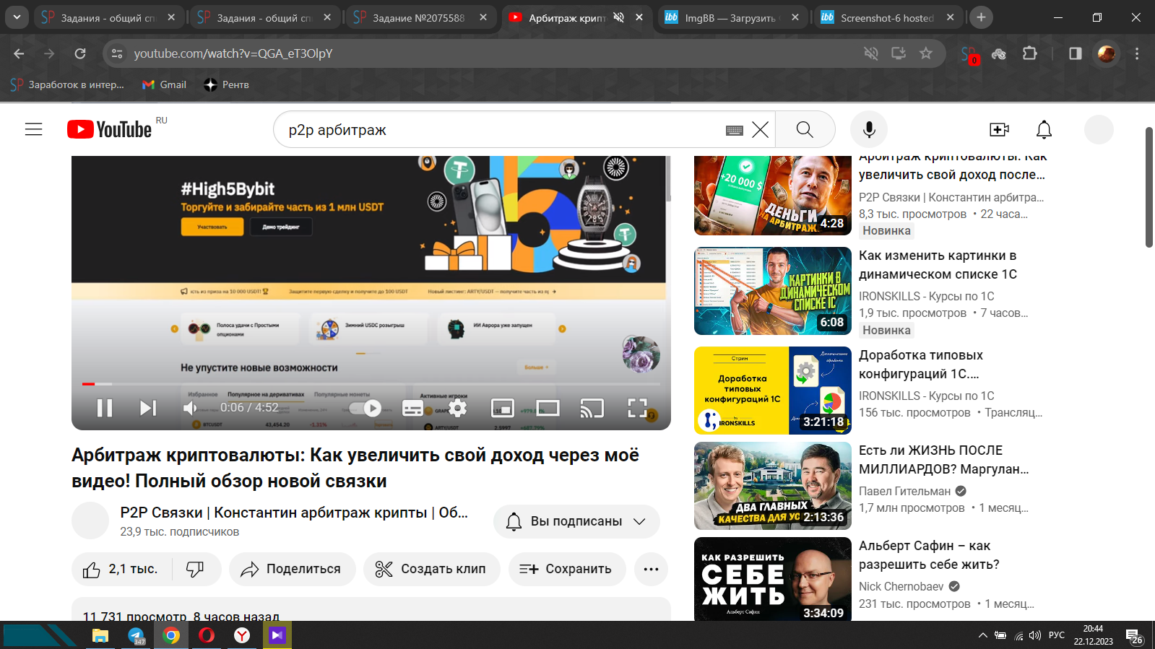
Task: Reload the page
Action: point(80,53)
